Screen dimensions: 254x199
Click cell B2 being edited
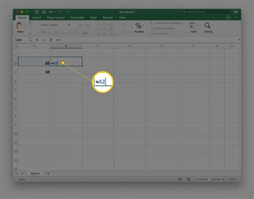click(x=66, y=62)
